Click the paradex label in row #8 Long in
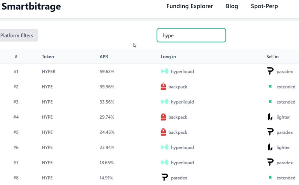This screenshot has height=185, width=299. pyautogui.click(x=179, y=178)
